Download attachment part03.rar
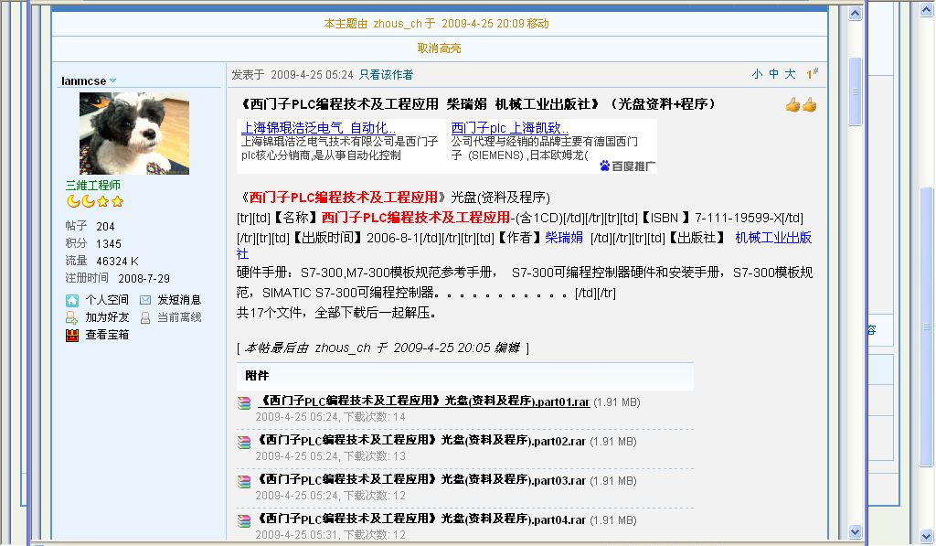Viewport: 936px width, 546px height. point(422,480)
